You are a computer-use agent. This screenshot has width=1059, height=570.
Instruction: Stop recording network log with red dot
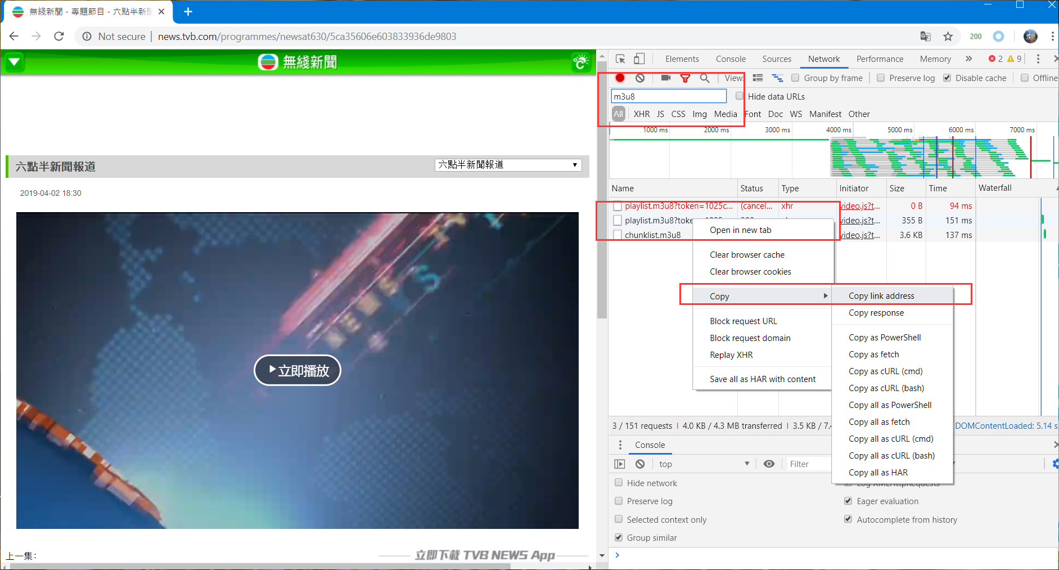click(x=620, y=78)
